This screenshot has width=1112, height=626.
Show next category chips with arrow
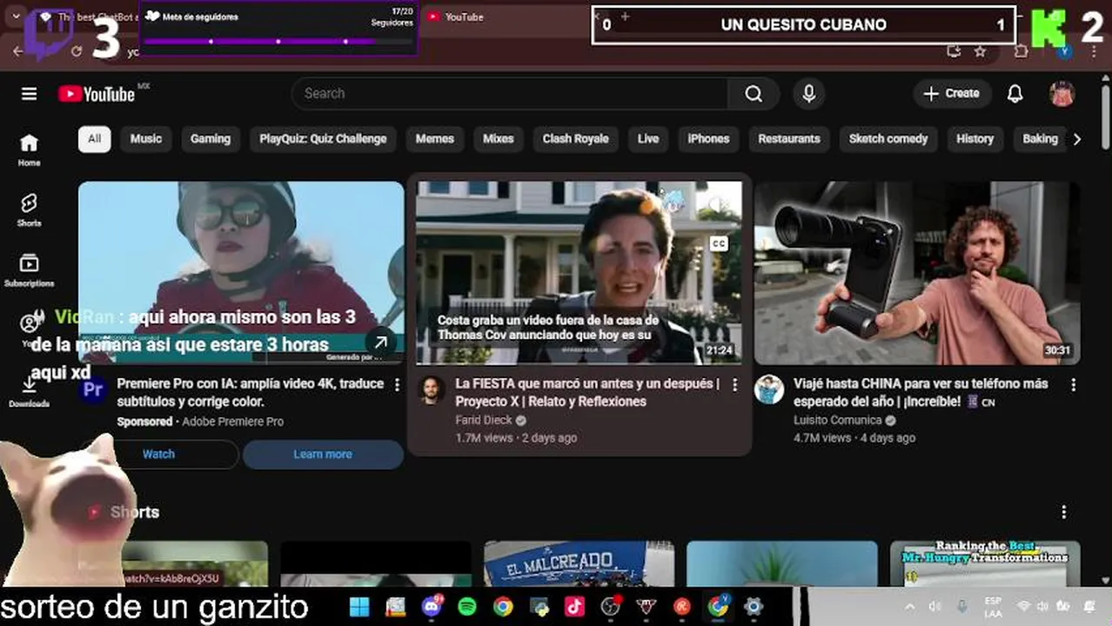pos(1076,139)
